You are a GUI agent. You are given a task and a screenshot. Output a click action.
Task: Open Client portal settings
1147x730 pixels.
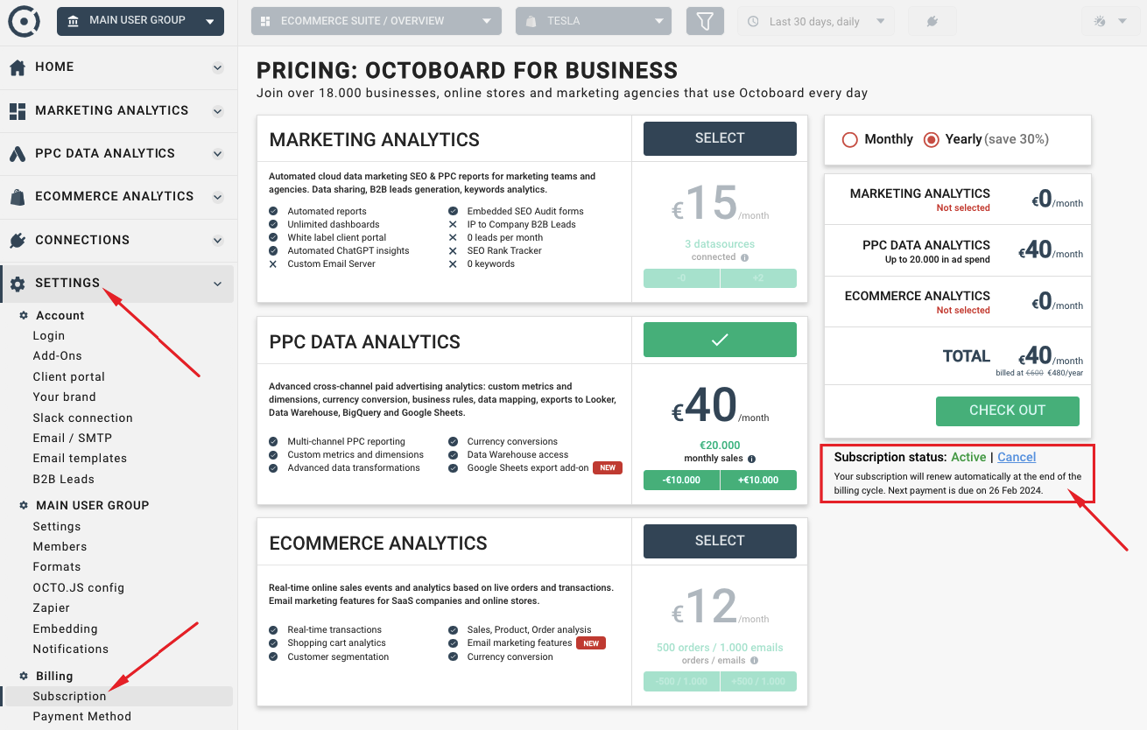point(69,376)
